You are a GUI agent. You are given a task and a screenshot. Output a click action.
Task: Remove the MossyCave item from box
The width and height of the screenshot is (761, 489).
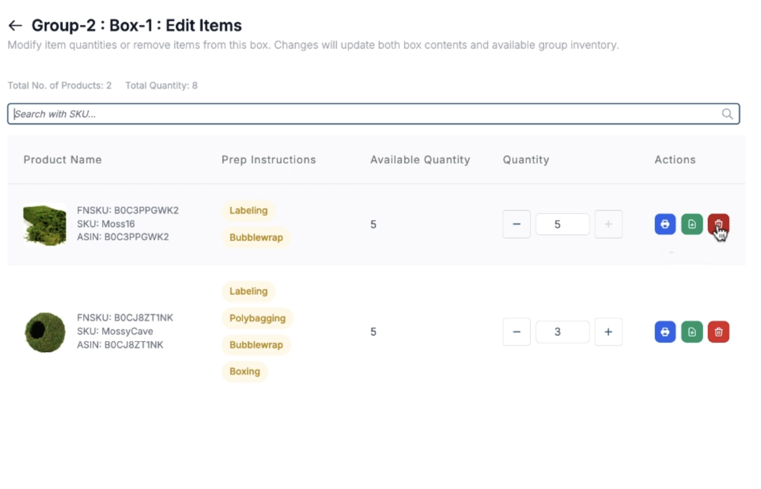tap(718, 332)
